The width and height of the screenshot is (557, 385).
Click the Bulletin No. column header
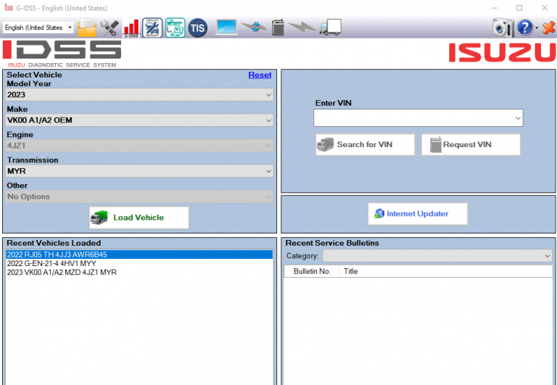(x=312, y=271)
